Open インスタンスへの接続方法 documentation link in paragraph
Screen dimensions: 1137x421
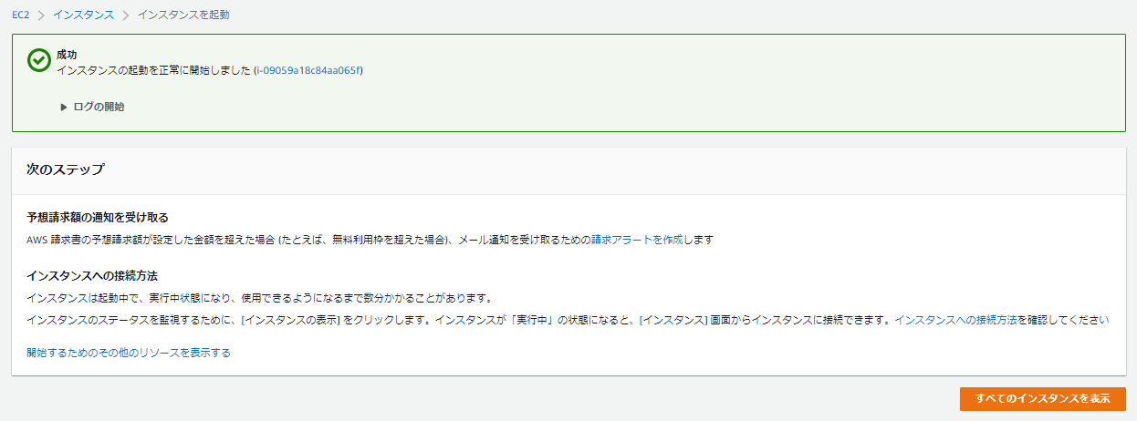[955, 320]
